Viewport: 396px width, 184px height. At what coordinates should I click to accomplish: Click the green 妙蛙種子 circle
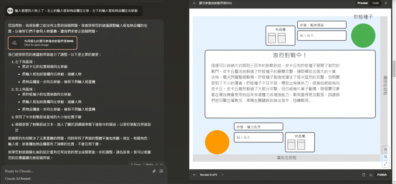363,35
